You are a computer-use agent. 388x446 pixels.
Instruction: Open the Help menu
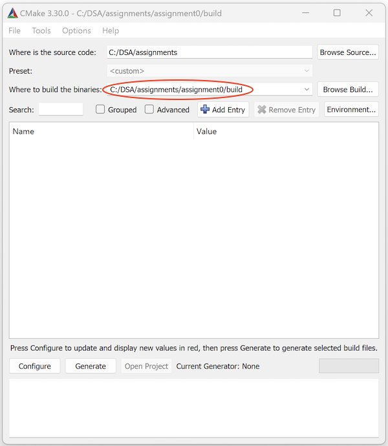click(111, 30)
